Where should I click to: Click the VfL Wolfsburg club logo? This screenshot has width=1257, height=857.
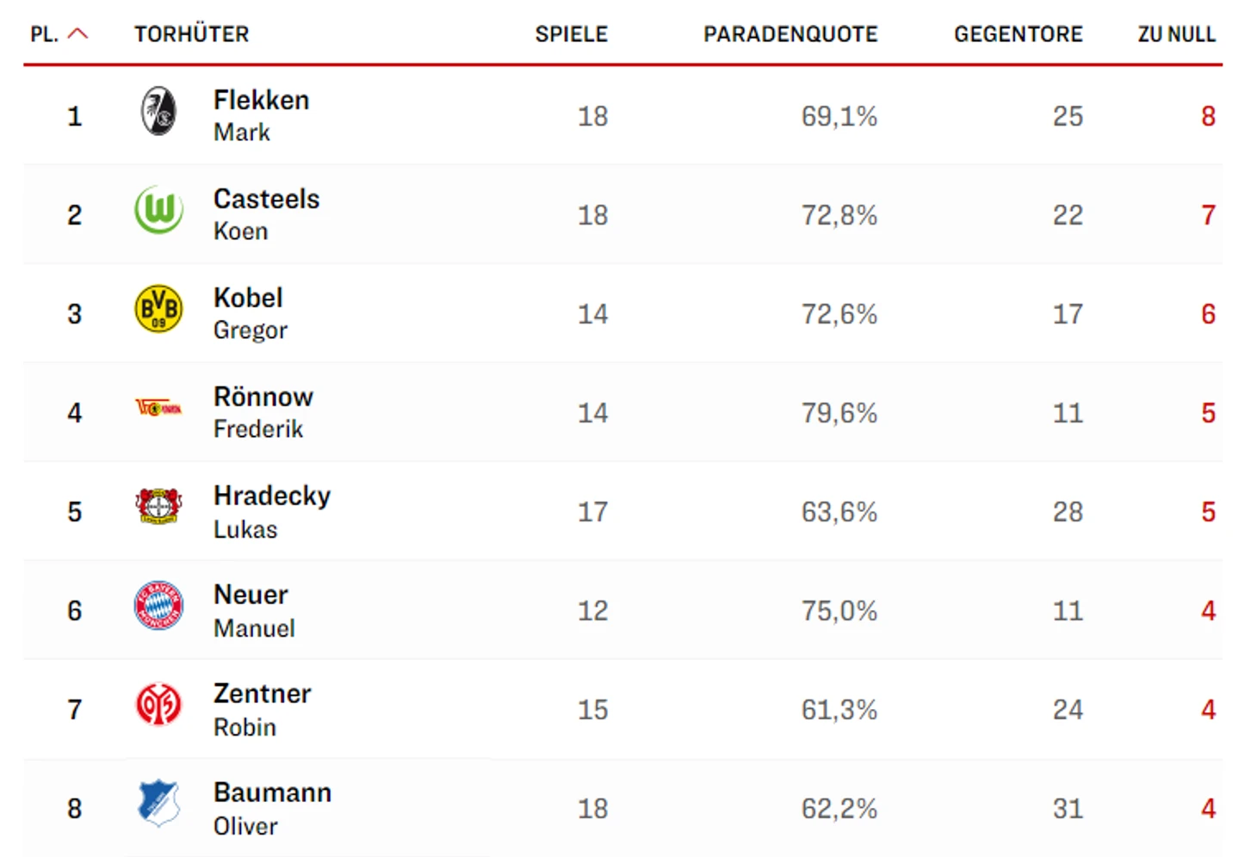pos(158,210)
